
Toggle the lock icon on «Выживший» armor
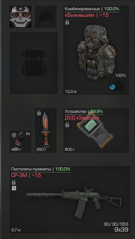pyautogui.click(x=67, y=22)
